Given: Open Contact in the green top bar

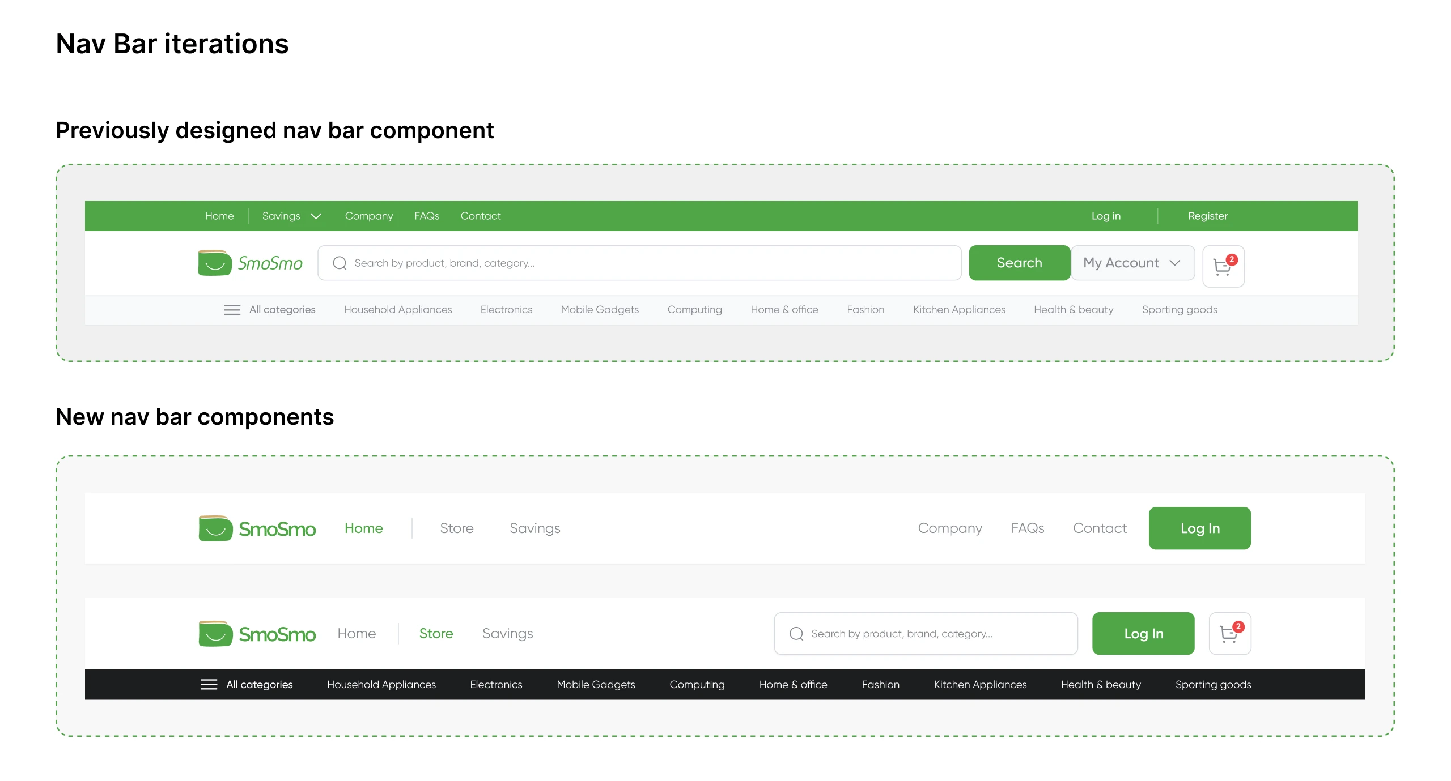Looking at the screenshot, I should point(481,216).
